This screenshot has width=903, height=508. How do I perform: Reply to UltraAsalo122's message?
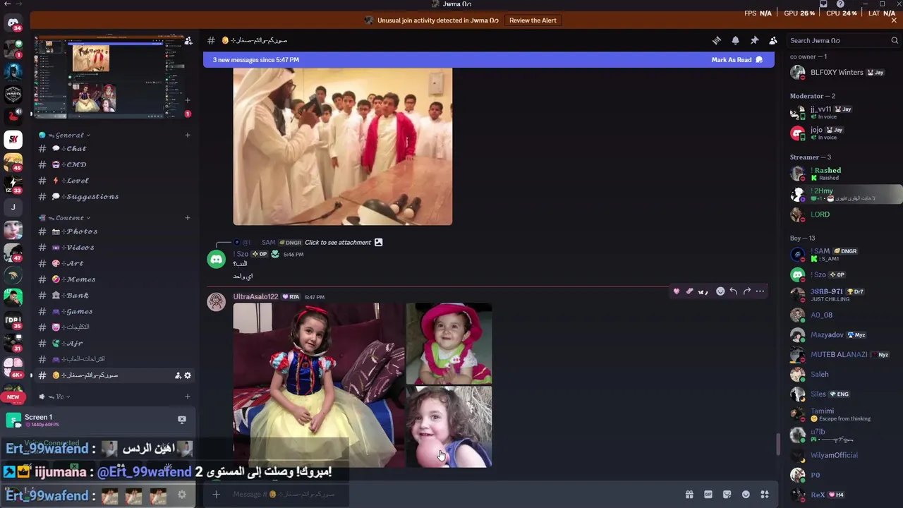(734, 291)
